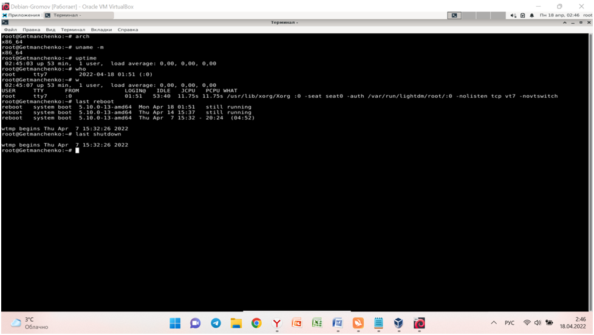Click the 'last reboot' command text
Screen dimensions: 594x335
[94, 101]
